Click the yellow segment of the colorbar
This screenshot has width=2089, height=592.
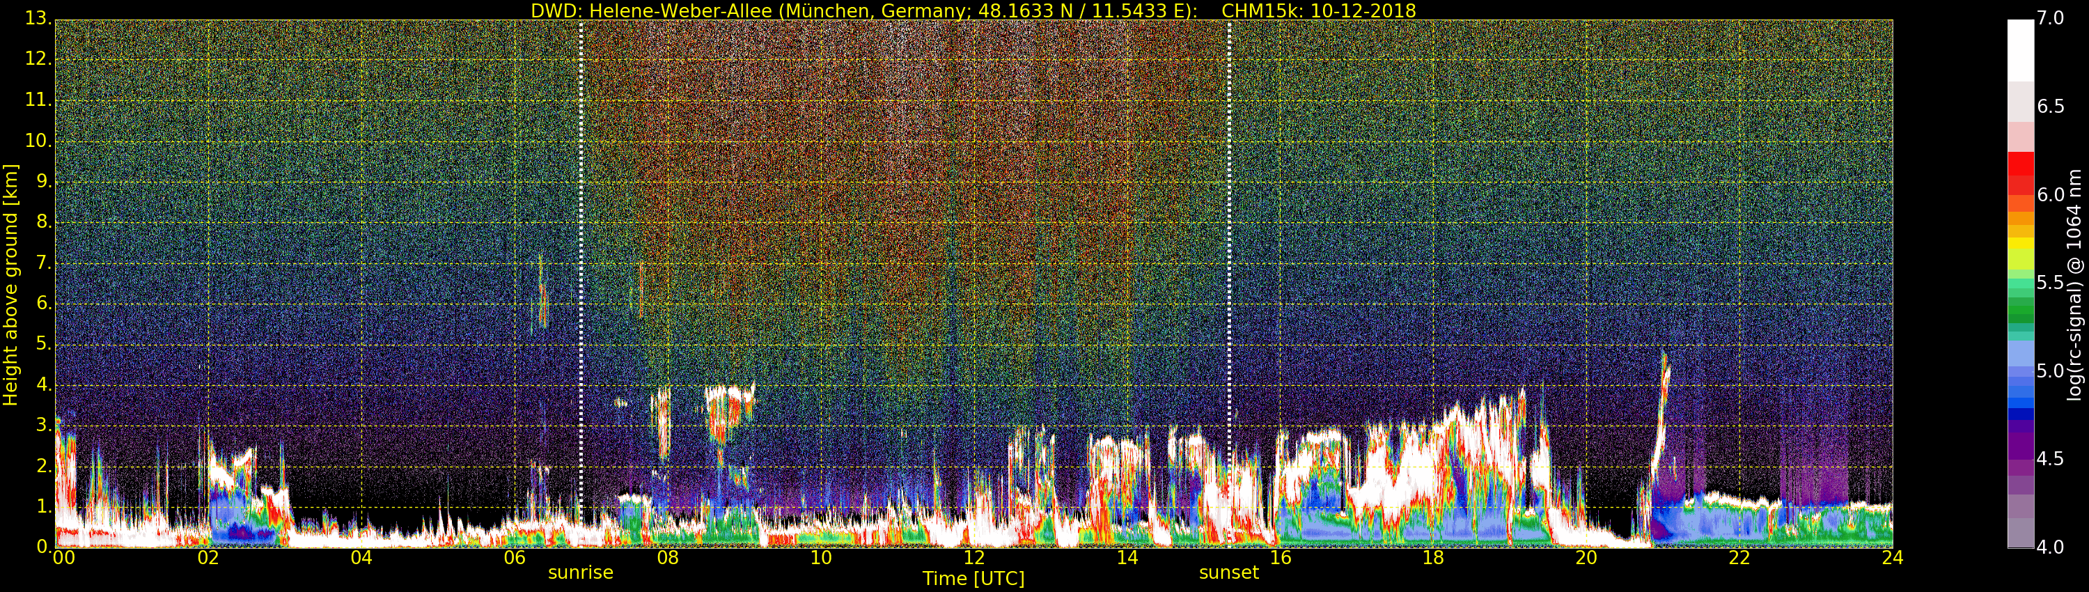click(x=2020, y=243)
